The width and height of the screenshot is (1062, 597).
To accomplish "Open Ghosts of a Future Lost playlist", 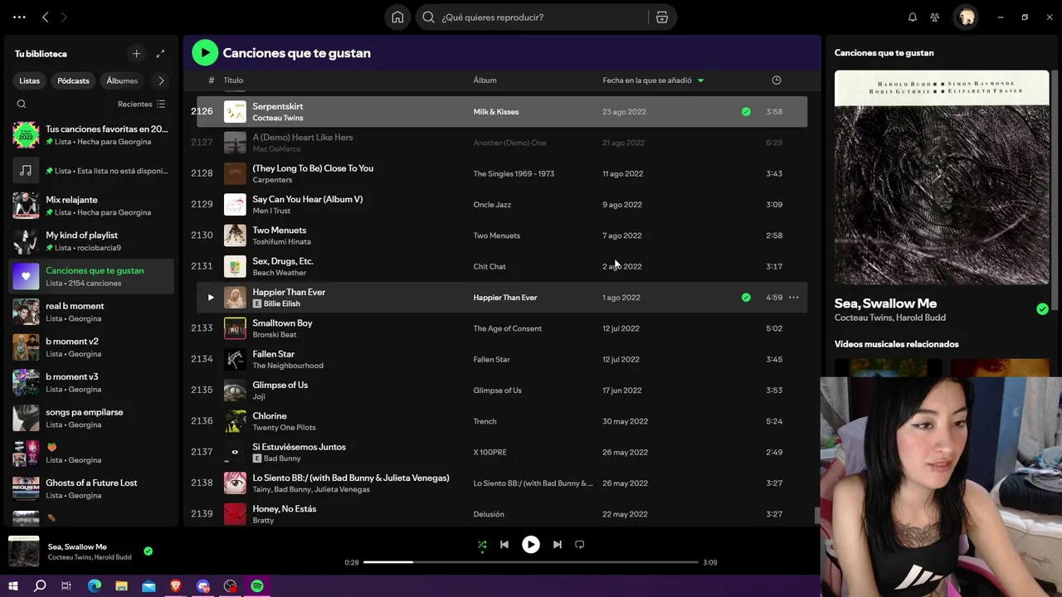I will 91,488.
